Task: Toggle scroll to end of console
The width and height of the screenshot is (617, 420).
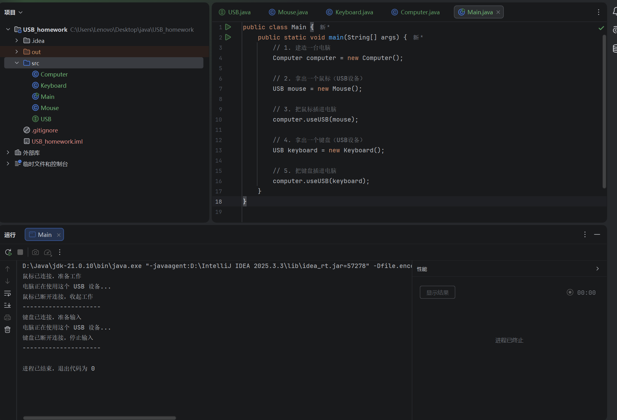Action: tap(7, 305)
